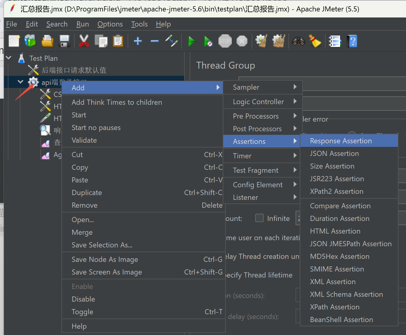The height and width of the screenshot is (335, 406).
Task: Collapse the Test Plan tree node chevron
Action: [x=8, y=57]
